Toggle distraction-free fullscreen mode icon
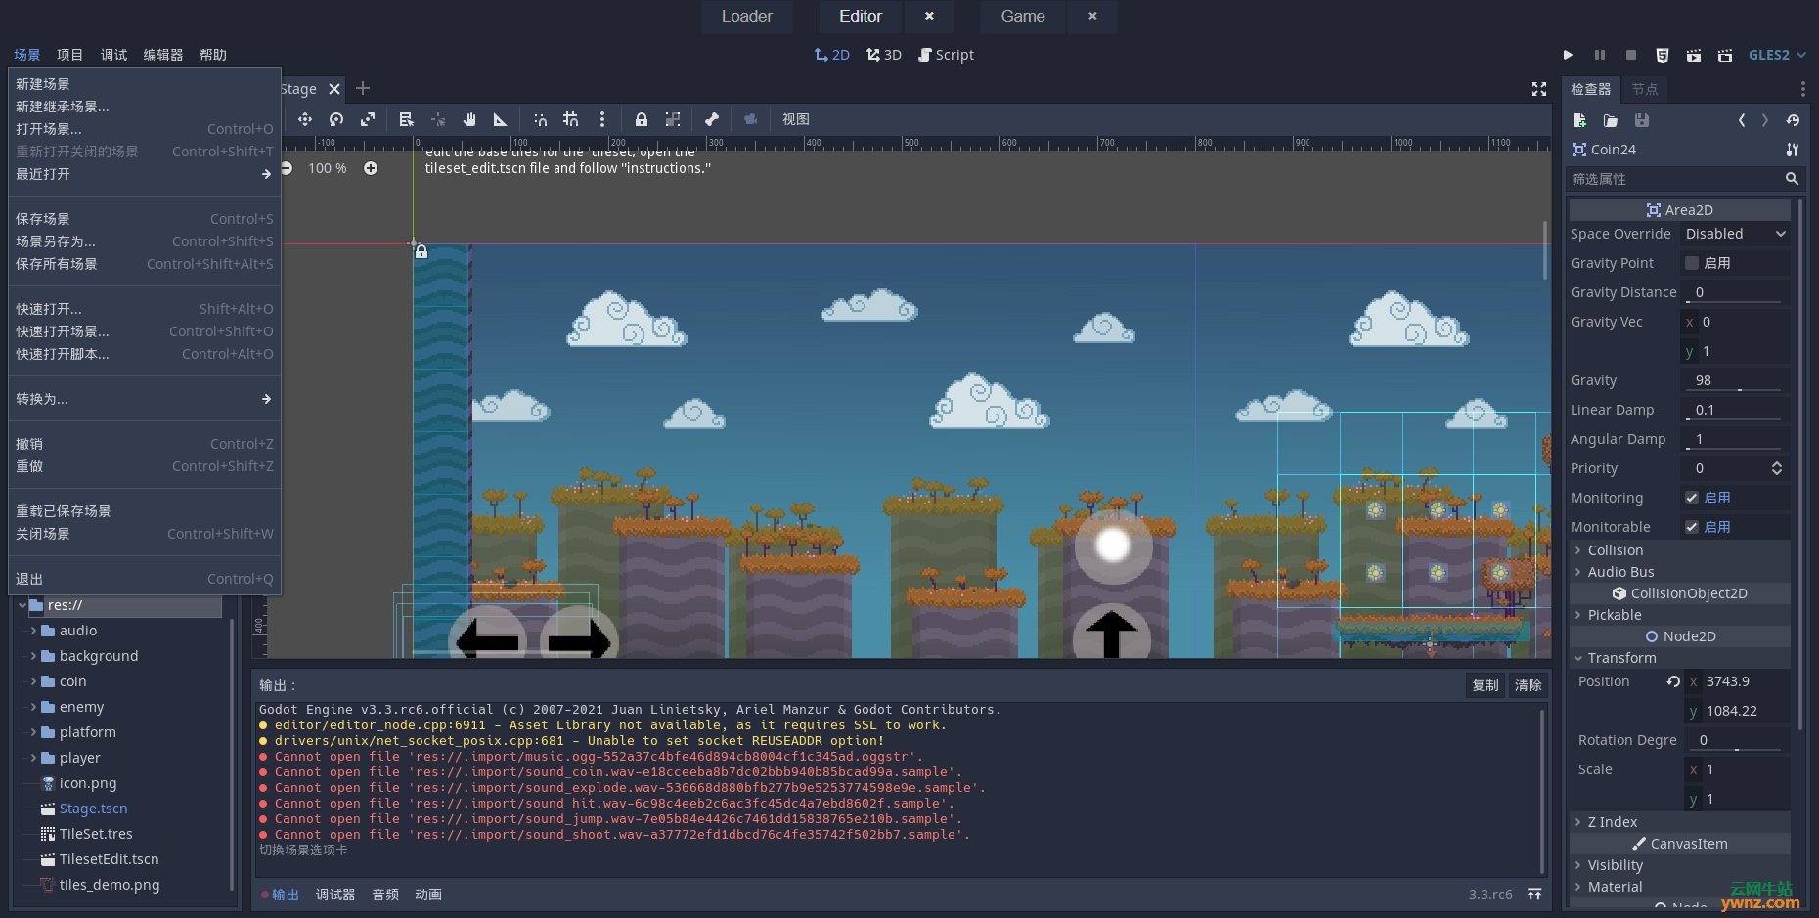This screenshot has height=918, width=1819. click(x=1539, y=89)
